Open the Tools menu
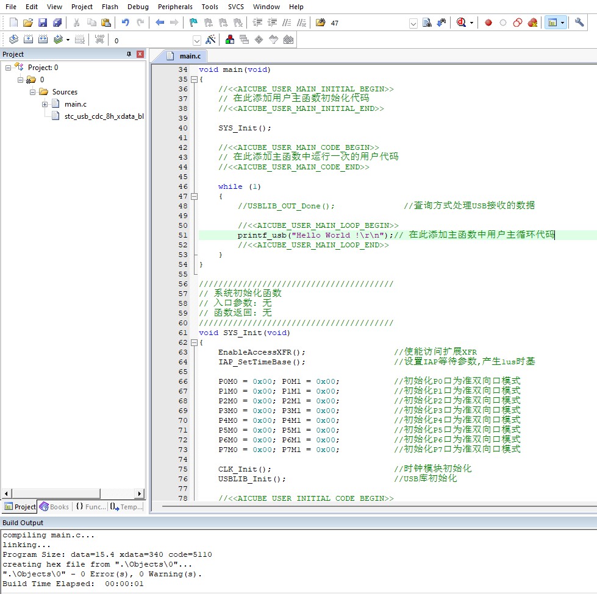This screenshot has height=594, width=597. (210, 7)
